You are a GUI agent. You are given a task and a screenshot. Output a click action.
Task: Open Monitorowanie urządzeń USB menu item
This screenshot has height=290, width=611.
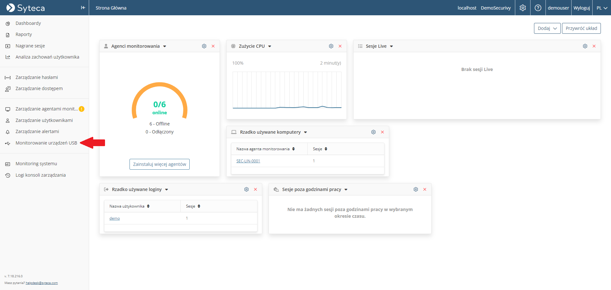(46, 143)
